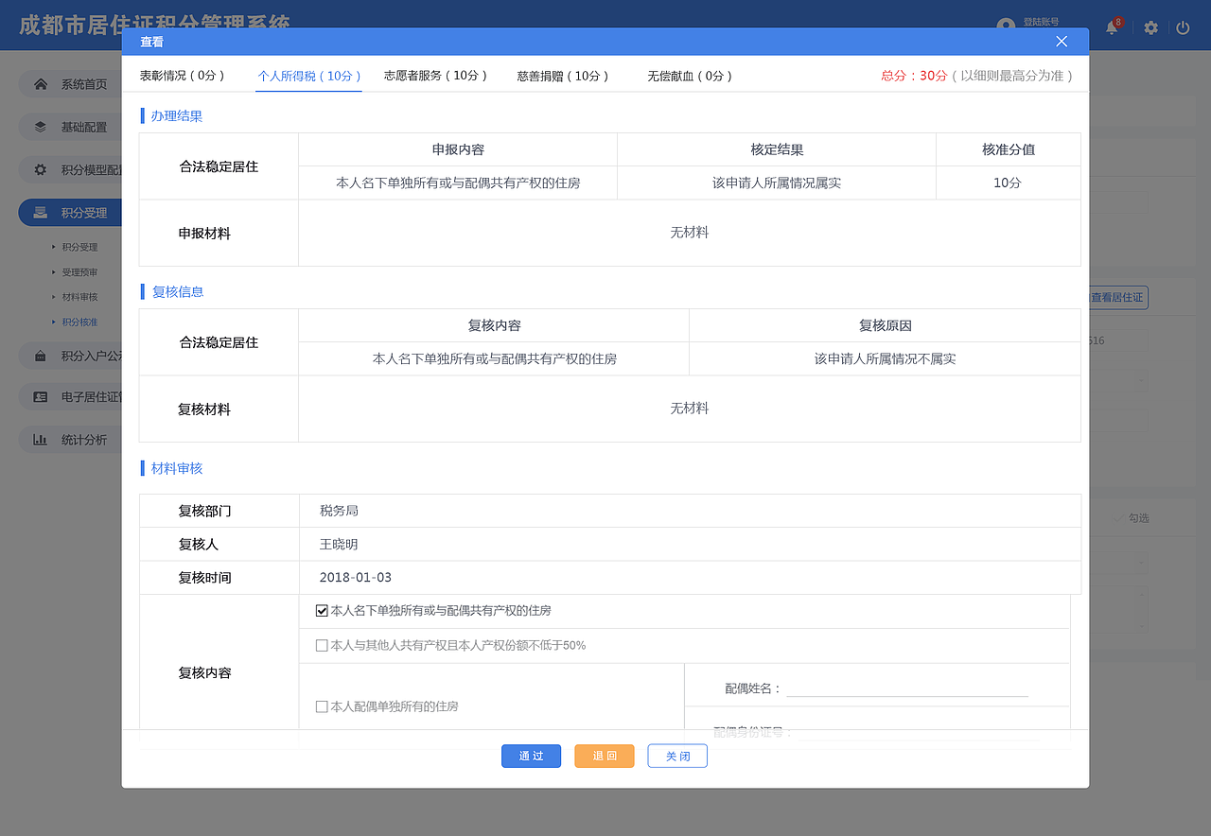Screen dimensions: 1211x836
Task: Click the 10分 核准分值 cell
Action: tap(1008, 183)
